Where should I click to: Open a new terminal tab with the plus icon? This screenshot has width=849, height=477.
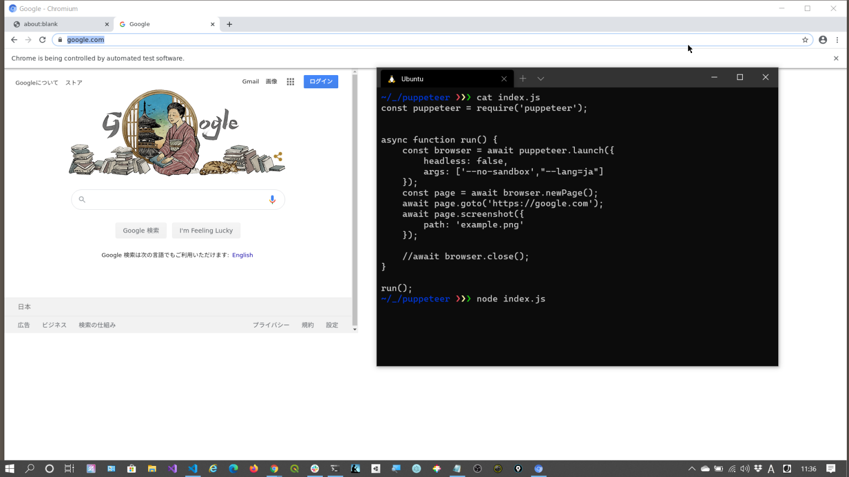point(522,78)
